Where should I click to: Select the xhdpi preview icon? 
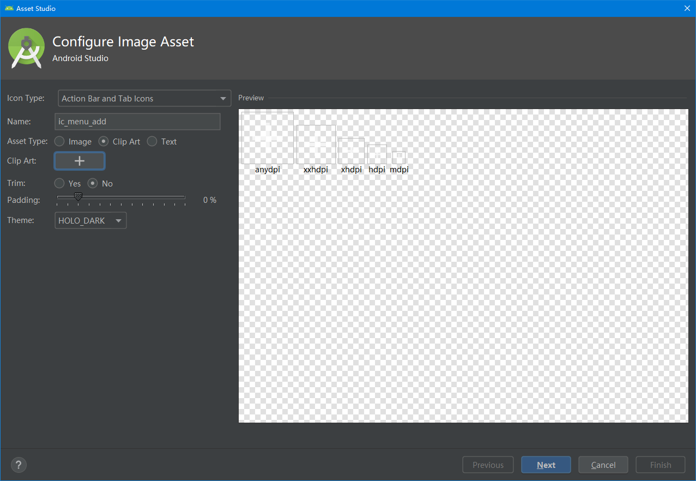pyautogui.click(x=352, y=151)
